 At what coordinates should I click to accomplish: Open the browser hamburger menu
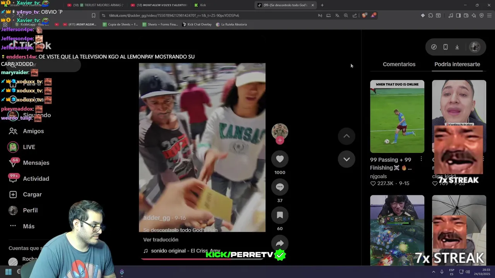point(490,15)
